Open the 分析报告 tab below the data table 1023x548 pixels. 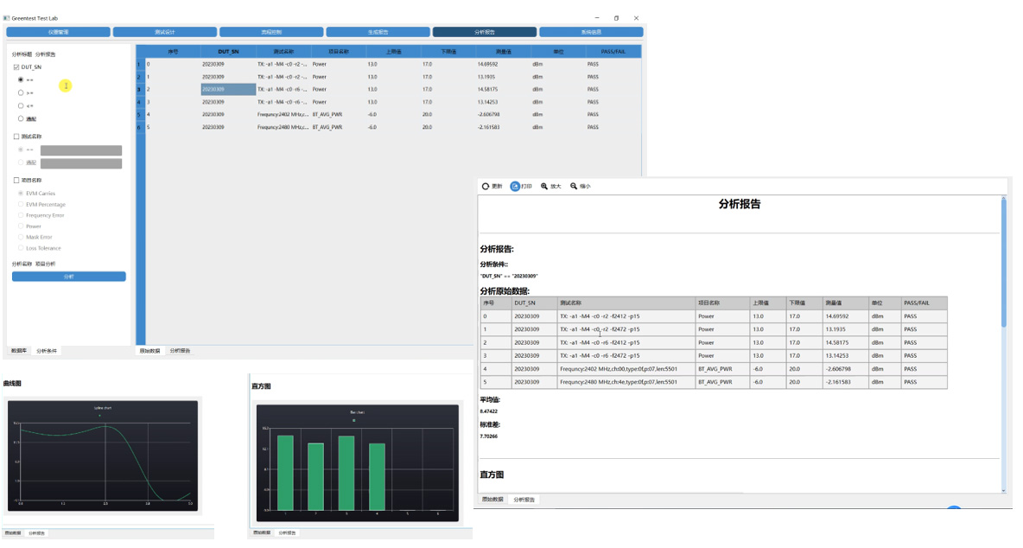point(180,351)
